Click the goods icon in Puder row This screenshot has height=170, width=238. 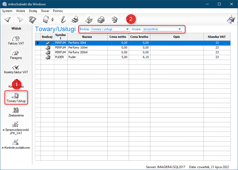[48, 57]
